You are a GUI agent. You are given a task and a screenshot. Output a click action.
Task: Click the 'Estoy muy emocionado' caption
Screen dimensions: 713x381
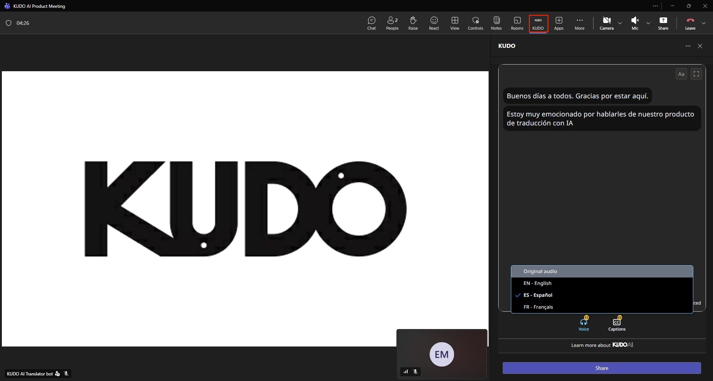tap(602, 118)
